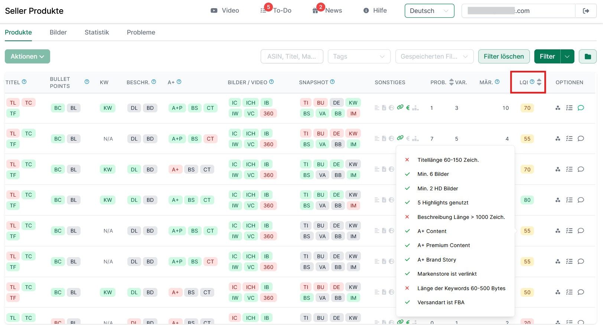Viewport: 603px width, 325px height.
Task: Show help for BILDER / VIDEO column
Action: (x=271, y=82)
